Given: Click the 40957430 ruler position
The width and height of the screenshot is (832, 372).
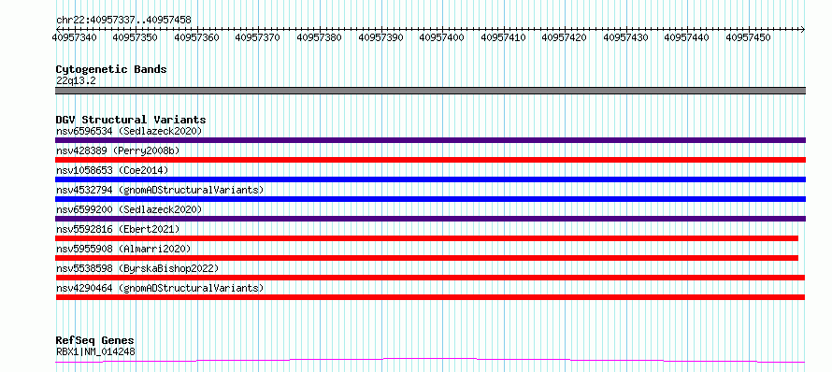Looking at the screenshot, I should (626, 37).
